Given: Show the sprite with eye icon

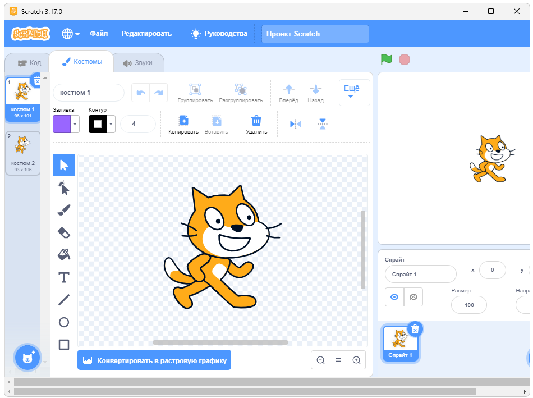Looking at the screenshot, I should click(394, 297).
